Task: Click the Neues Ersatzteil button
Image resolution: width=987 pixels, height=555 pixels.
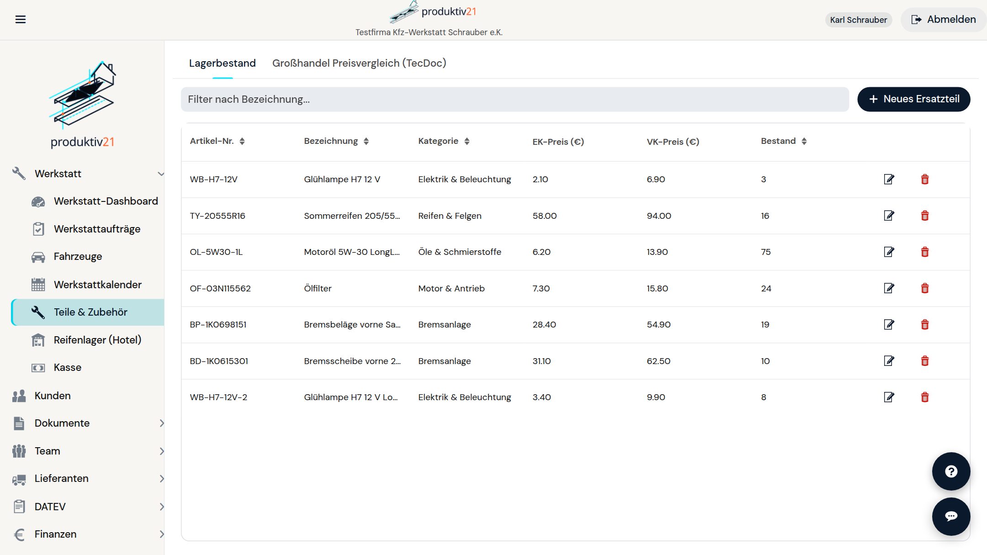Action: (913, 99)
